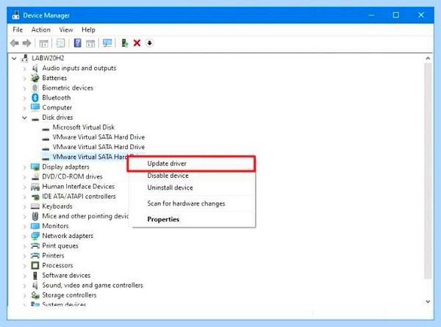Minimize the Device Manager window

[371, 15]
